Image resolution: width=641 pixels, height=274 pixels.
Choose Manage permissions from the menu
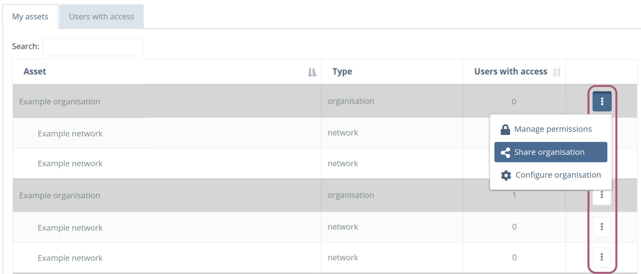(x=552, y=129)
